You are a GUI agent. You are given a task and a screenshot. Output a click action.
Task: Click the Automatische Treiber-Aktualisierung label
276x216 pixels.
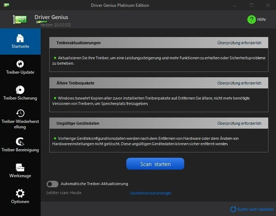coord(94,184)
